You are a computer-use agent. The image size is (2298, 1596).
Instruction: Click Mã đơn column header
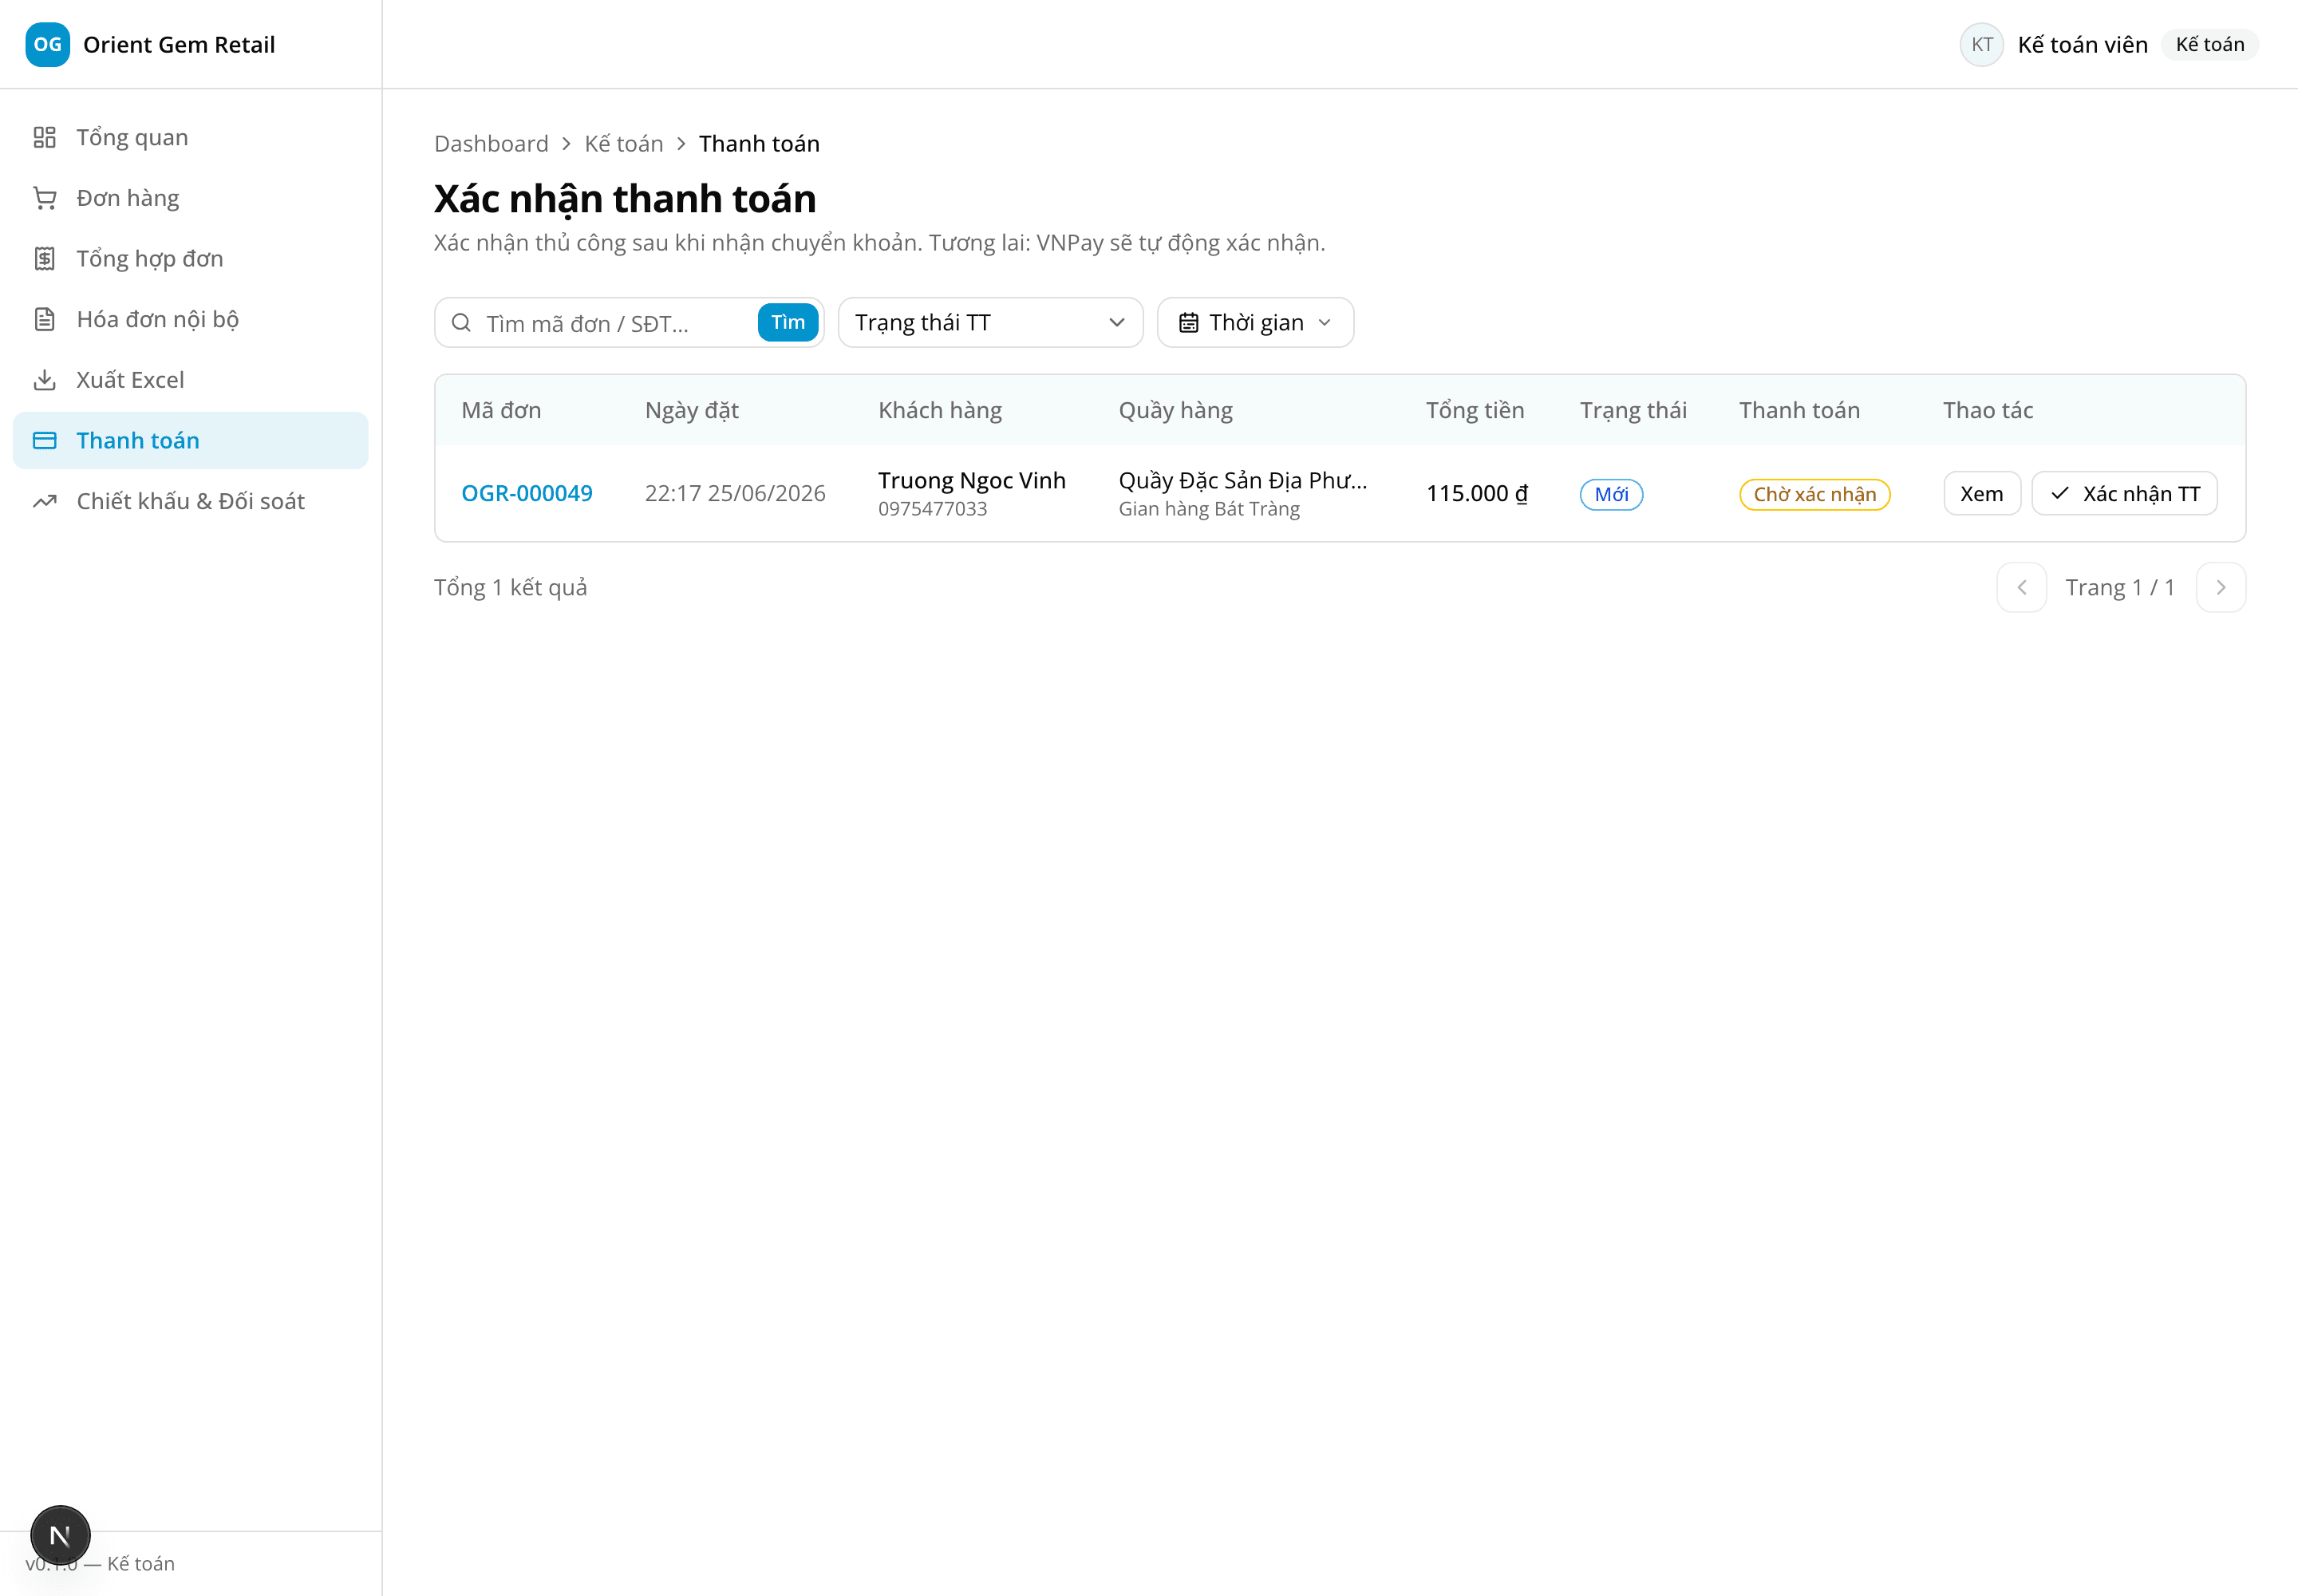tap(501, 410)
